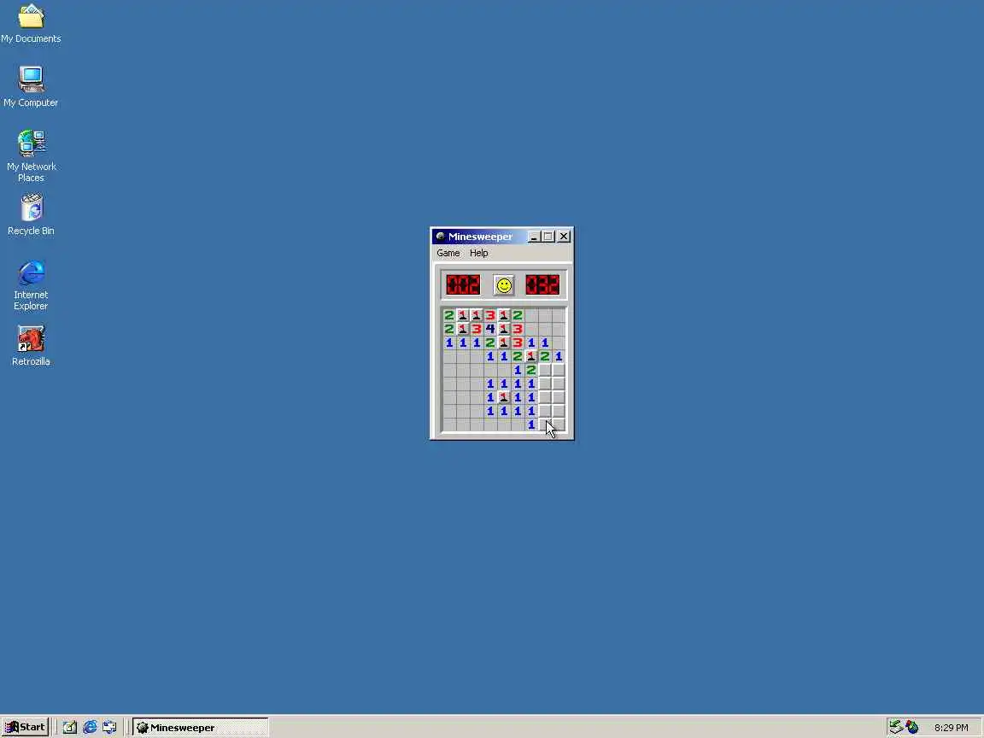Click the green 2 in the top-left corner

point(449,315)
